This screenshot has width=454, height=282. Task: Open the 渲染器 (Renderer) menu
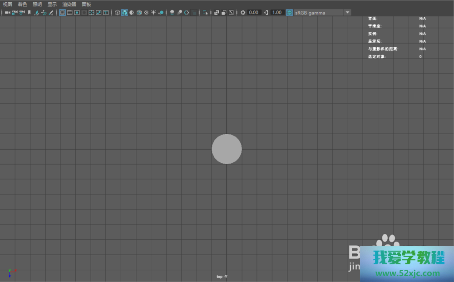(69, 4)
